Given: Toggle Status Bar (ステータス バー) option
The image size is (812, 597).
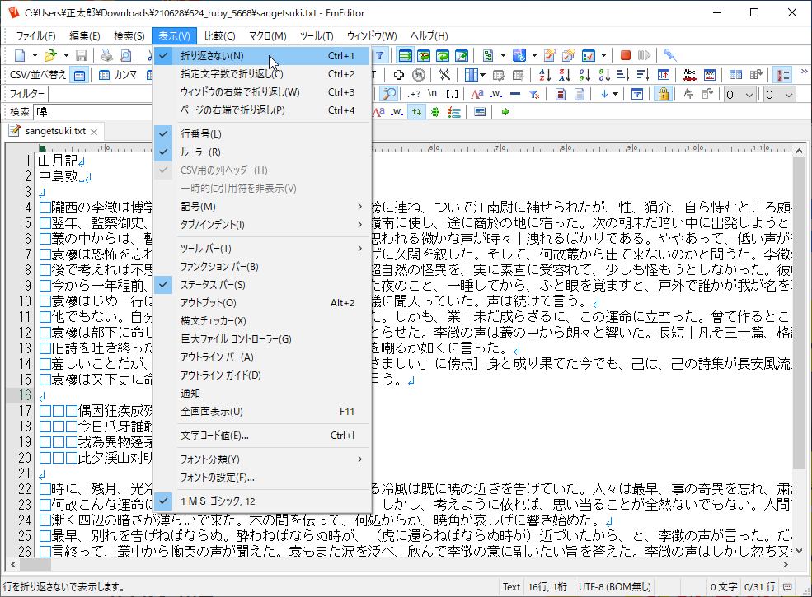Looking at the screenshot, I should pyautogui.click(x=262, y=285).
